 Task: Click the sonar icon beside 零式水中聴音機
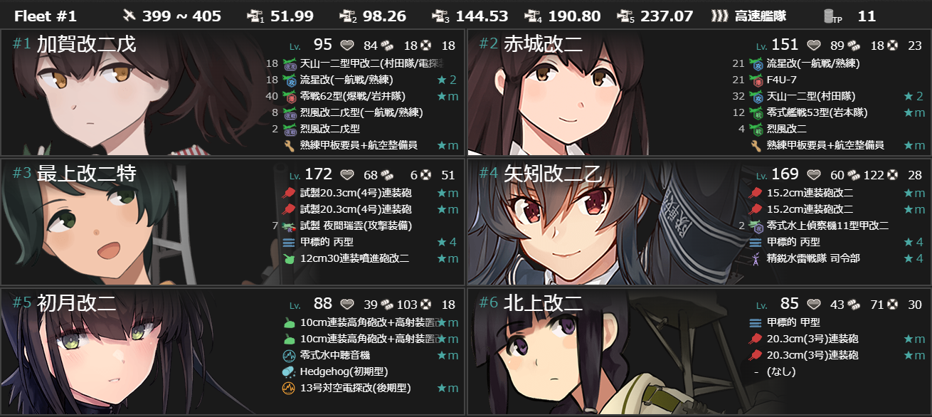click(288, 355)
